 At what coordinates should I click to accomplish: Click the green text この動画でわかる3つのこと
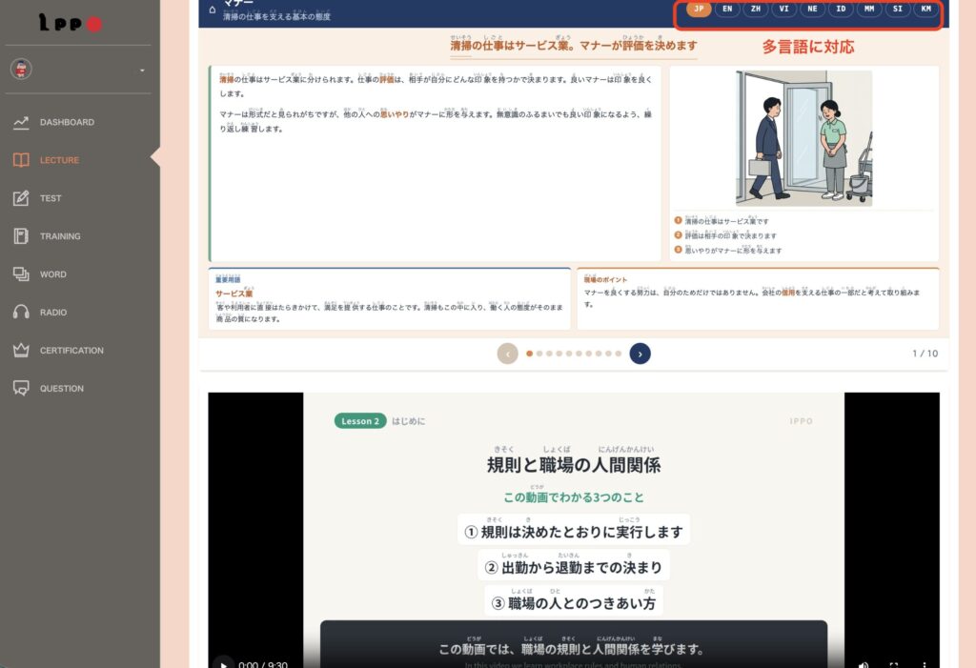(x=573, y=497)
